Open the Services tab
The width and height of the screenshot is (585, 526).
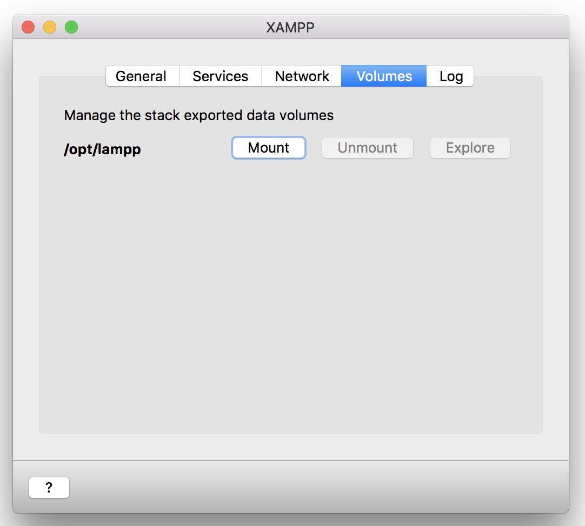pyautogui.click(x=221, y=76)
